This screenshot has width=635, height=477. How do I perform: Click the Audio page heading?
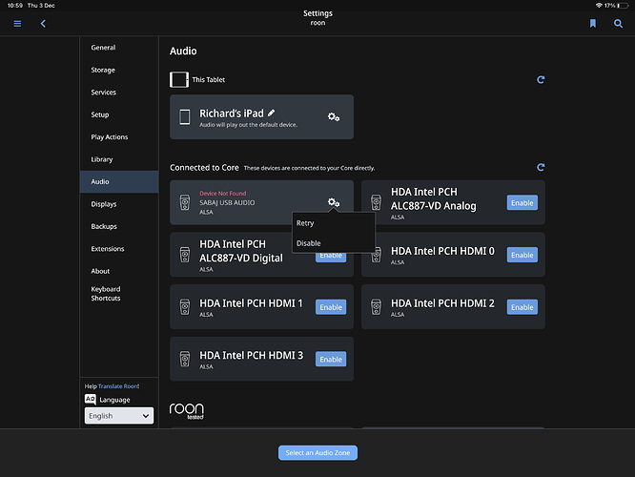pos(183,52)
